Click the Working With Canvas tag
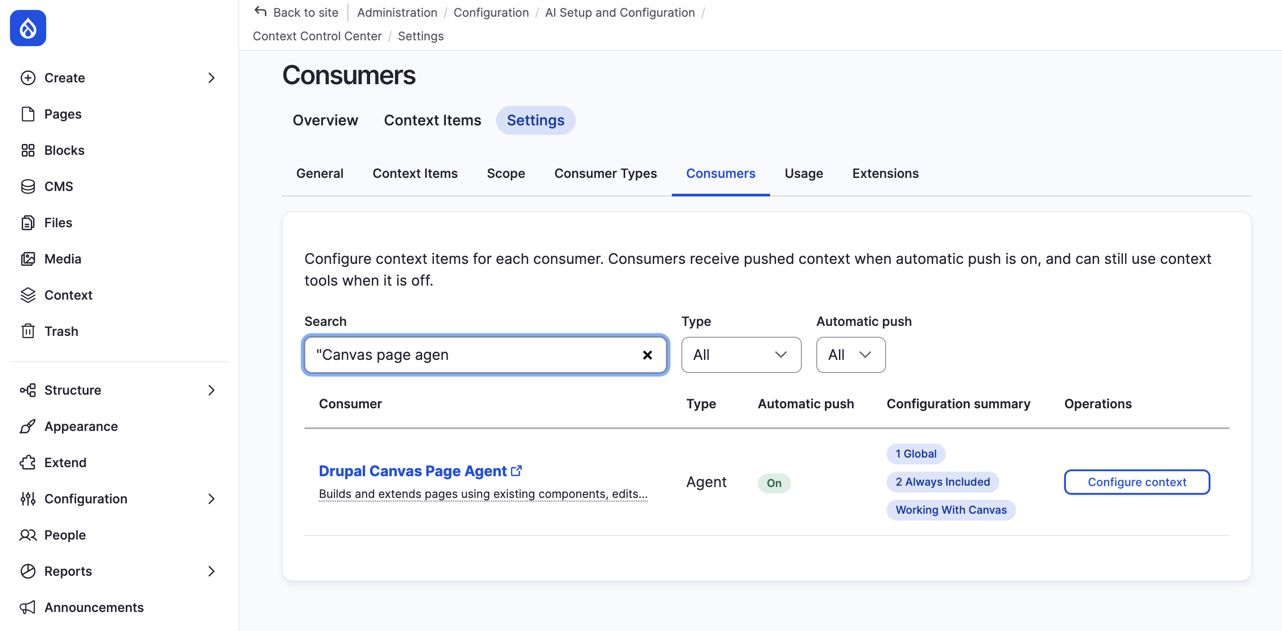The width and height of the screenshot is (1282, 631). point(950,510)
